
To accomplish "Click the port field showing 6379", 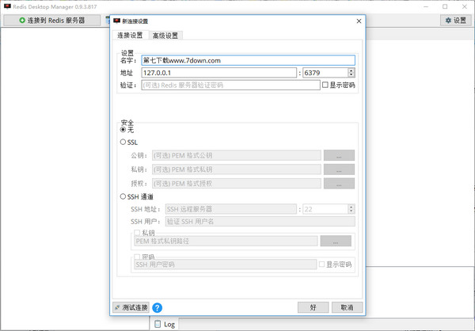I will pyautogui.click(x=325, y=73).
